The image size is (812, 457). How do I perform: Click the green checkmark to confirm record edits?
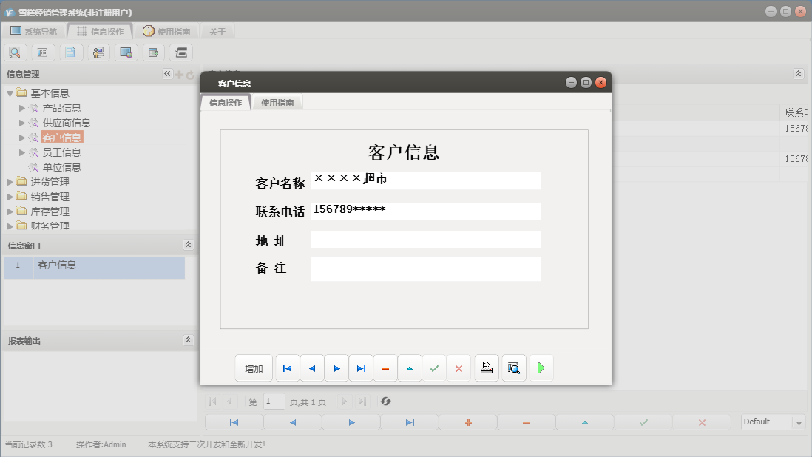point(434,368)
